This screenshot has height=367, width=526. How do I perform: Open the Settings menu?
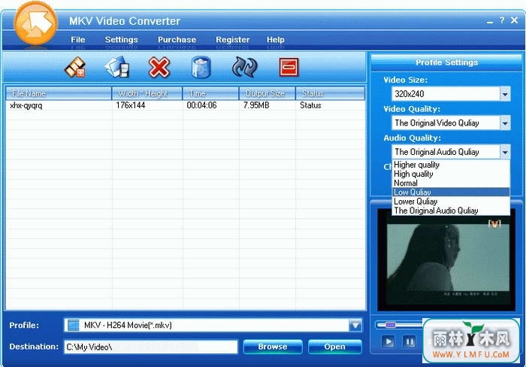click(x=122, y=40)
